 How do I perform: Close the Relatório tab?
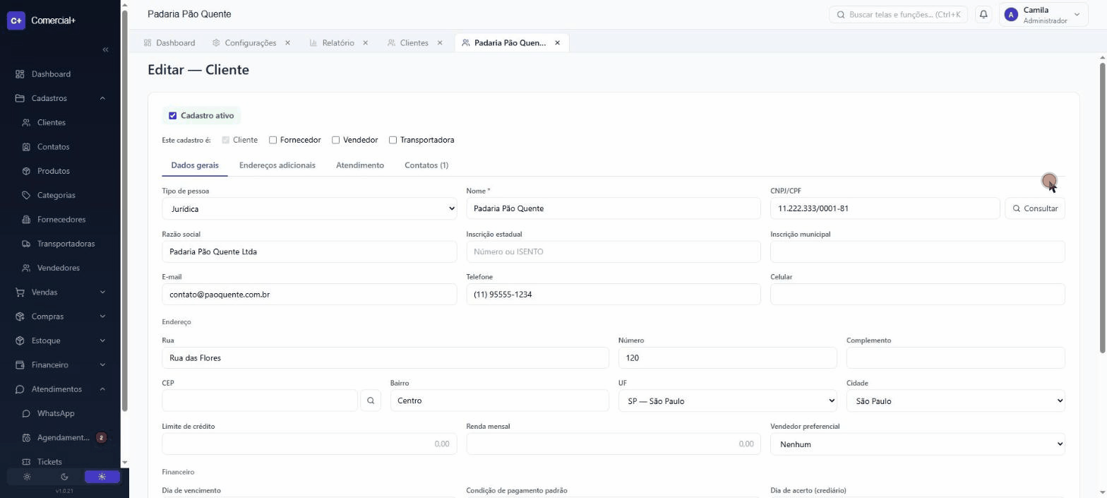(x=365, y=43)
